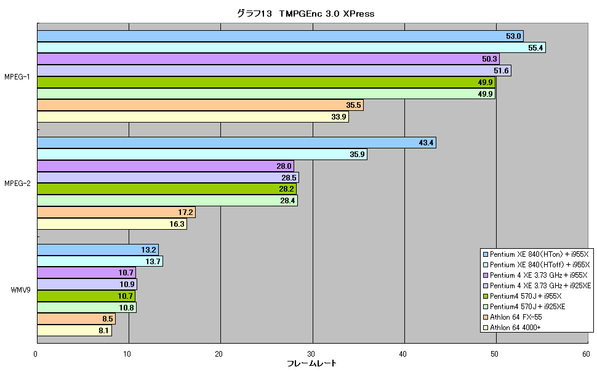Click the purple legend swatch for Pentium 4 XE 3.73 GHz + i955X
The width and height of the screenshot is (597, 372).
pyautogui.click(x=486, y=275)
